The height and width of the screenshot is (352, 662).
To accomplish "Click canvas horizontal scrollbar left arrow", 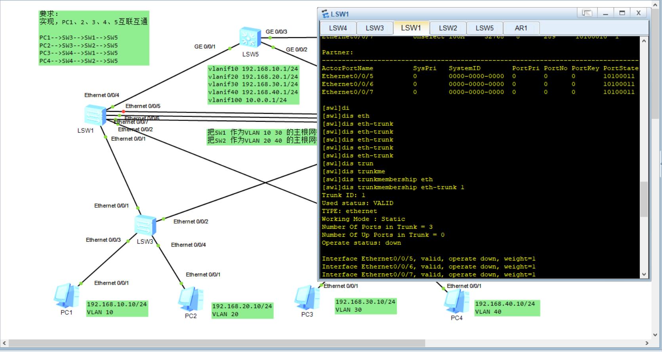I will tap(4, 343).
